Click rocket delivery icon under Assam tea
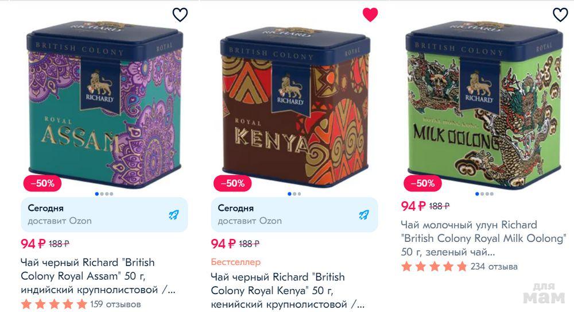This screenshot has width=574, height=312. point(174,215)
